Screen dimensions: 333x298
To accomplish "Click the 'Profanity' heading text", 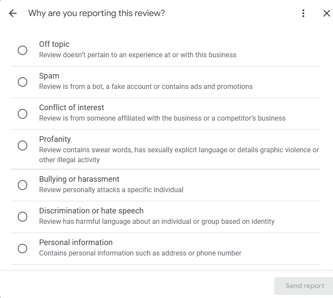I will [x=55, y=139].
